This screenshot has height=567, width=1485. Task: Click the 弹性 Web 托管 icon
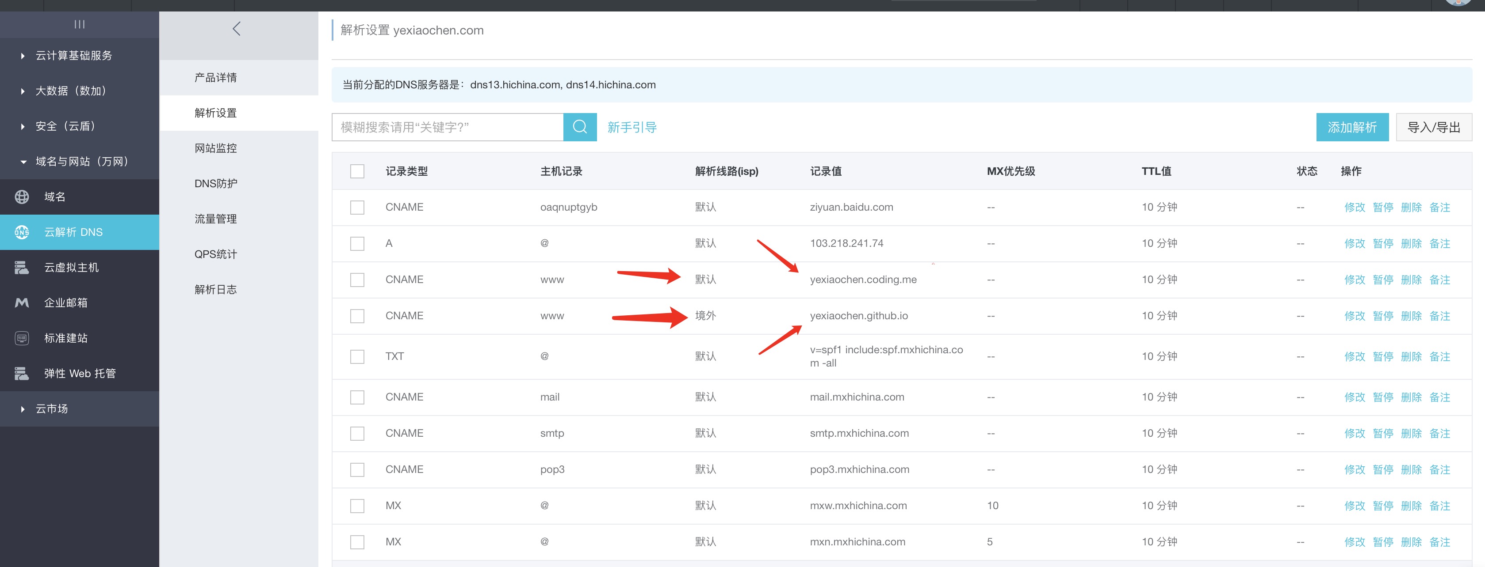(22, 374)
